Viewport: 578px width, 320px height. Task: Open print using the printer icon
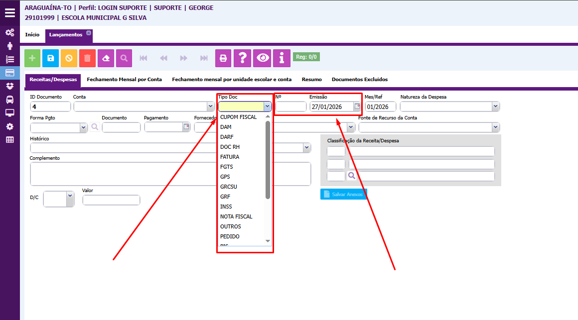coord(223,58)
